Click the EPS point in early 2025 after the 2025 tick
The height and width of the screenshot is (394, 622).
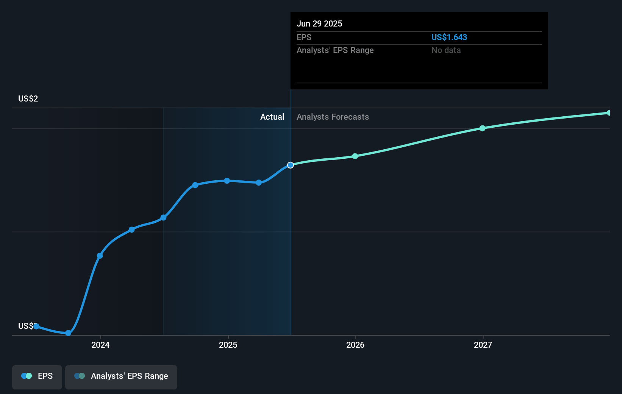coord(259,183)
